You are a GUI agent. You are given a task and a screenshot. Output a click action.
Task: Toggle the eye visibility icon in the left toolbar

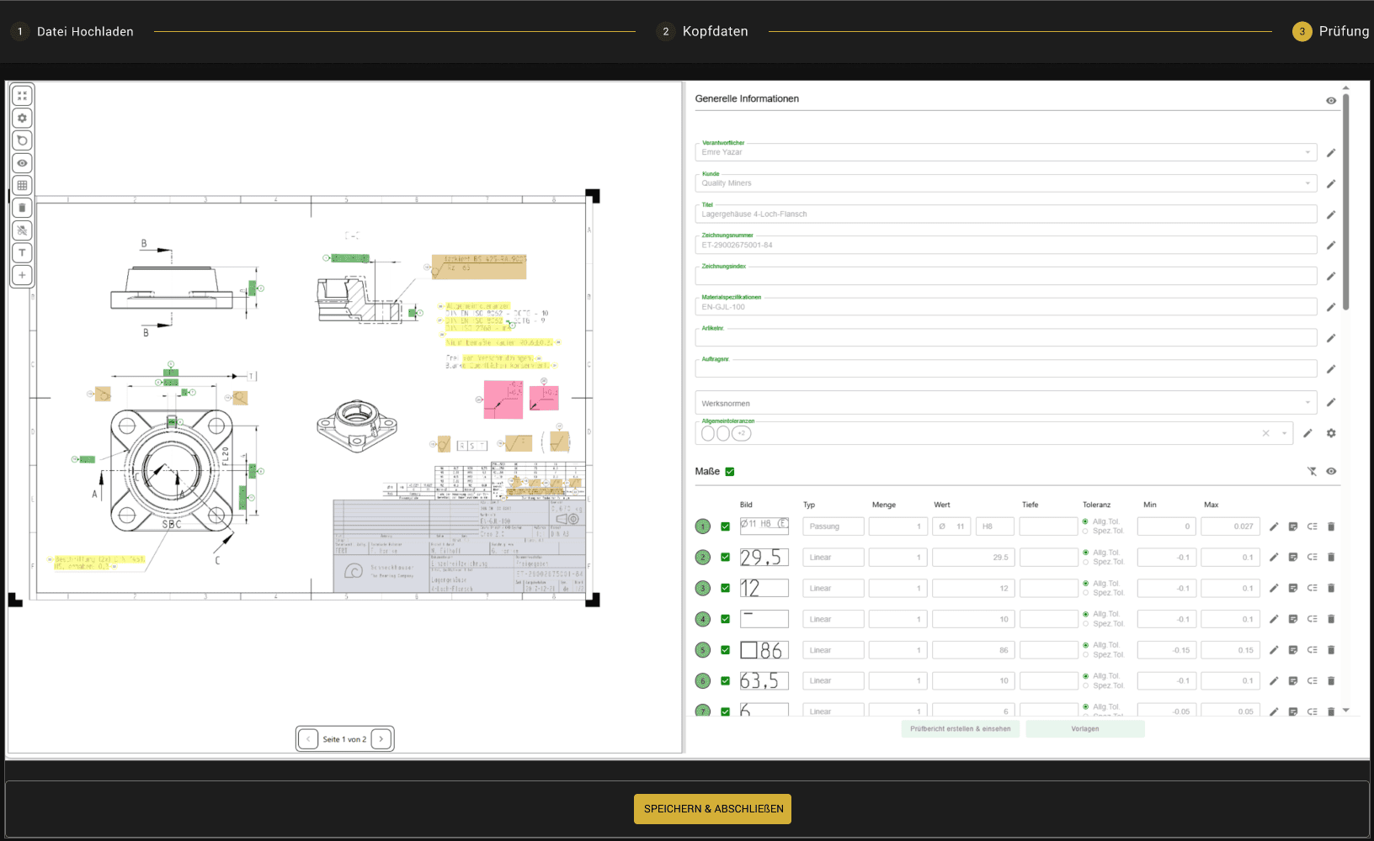coord(22,162)
